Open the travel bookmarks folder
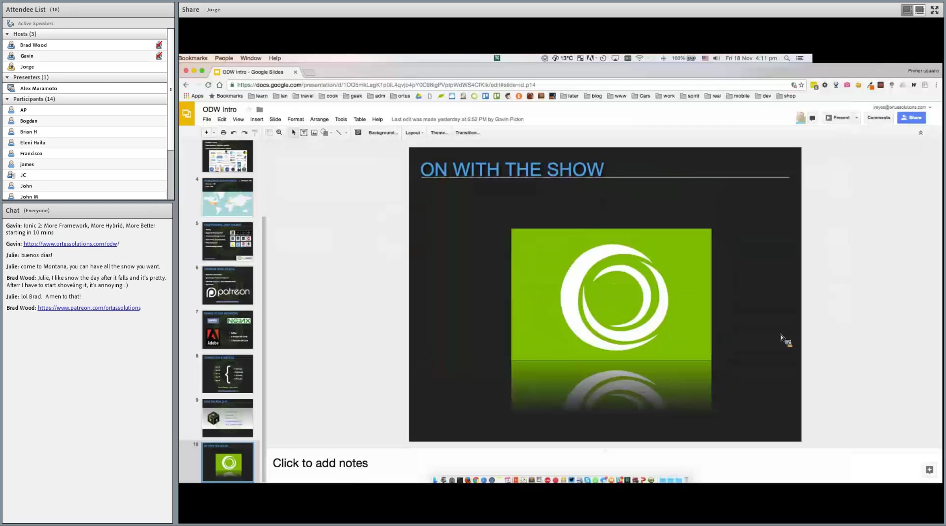Viewport: 946px width, 526px height. click(303, 96)
